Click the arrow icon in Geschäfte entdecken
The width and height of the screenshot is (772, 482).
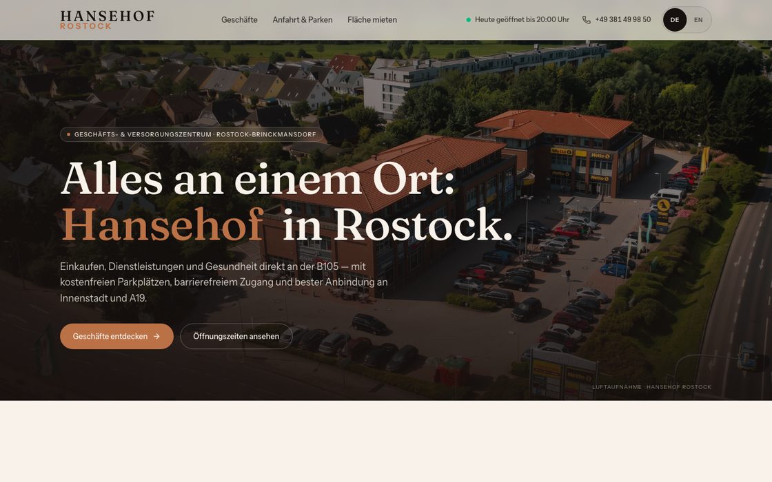tap(156, 337)
